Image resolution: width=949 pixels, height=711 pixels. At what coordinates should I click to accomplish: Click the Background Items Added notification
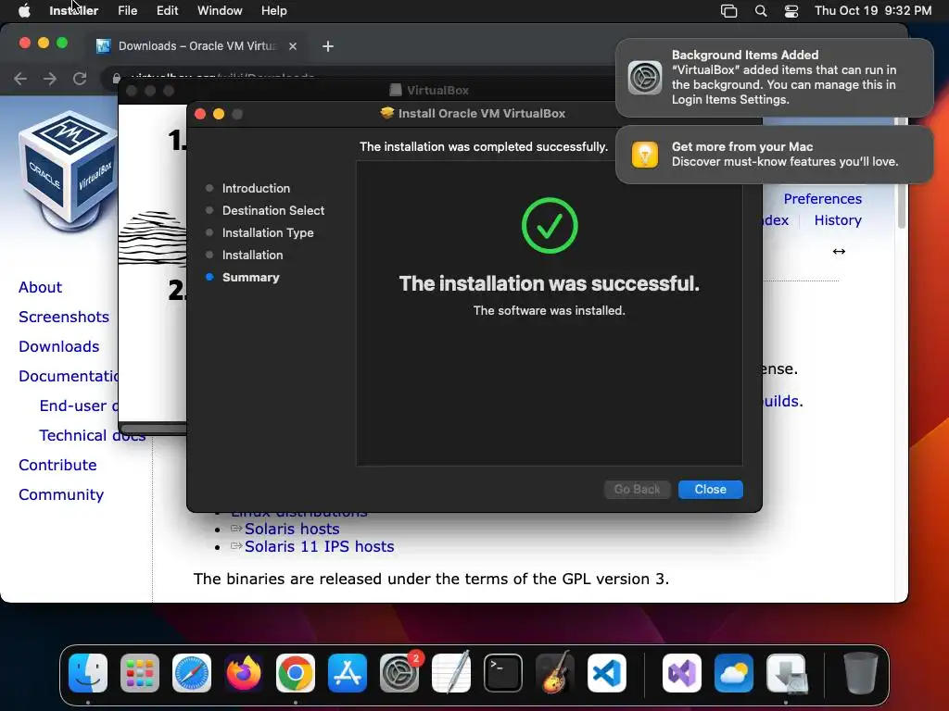774,78
